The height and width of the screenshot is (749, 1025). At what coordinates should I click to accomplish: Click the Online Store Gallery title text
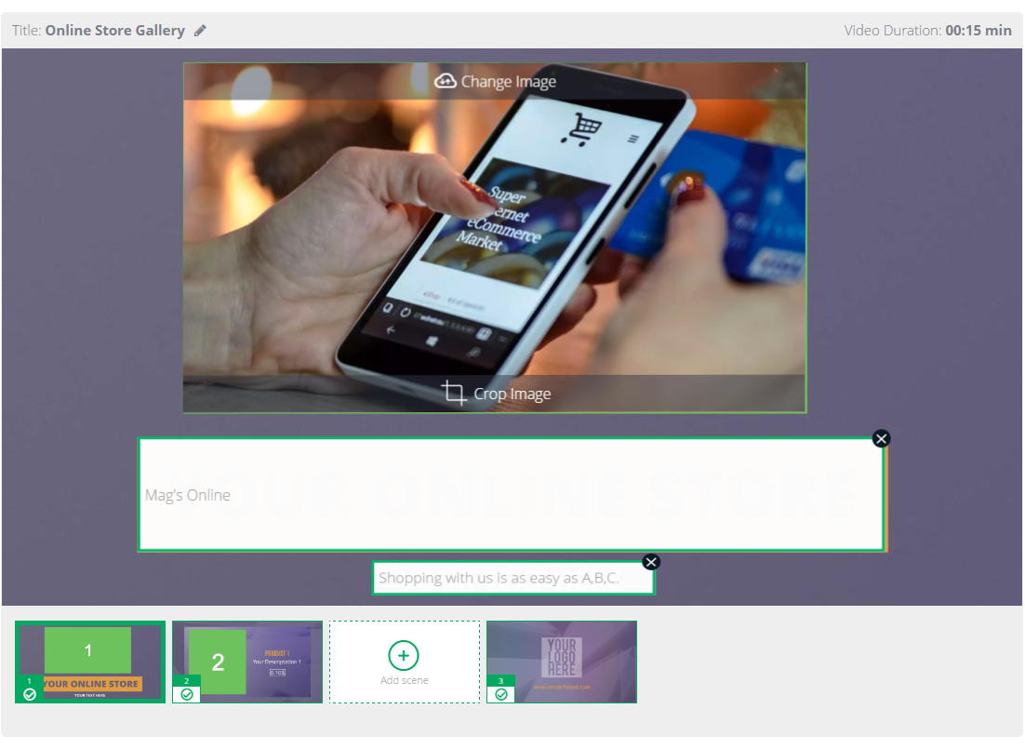115,31
